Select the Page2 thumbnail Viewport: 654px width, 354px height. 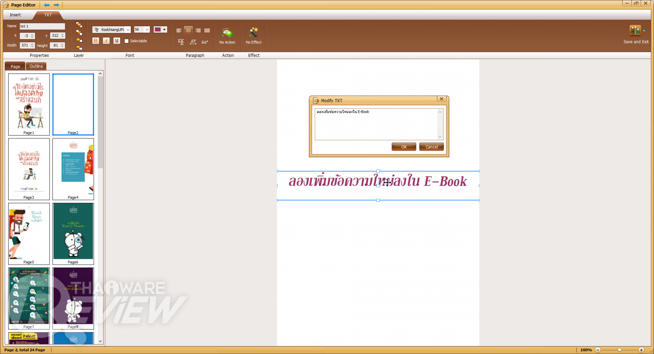click(73, 105)
